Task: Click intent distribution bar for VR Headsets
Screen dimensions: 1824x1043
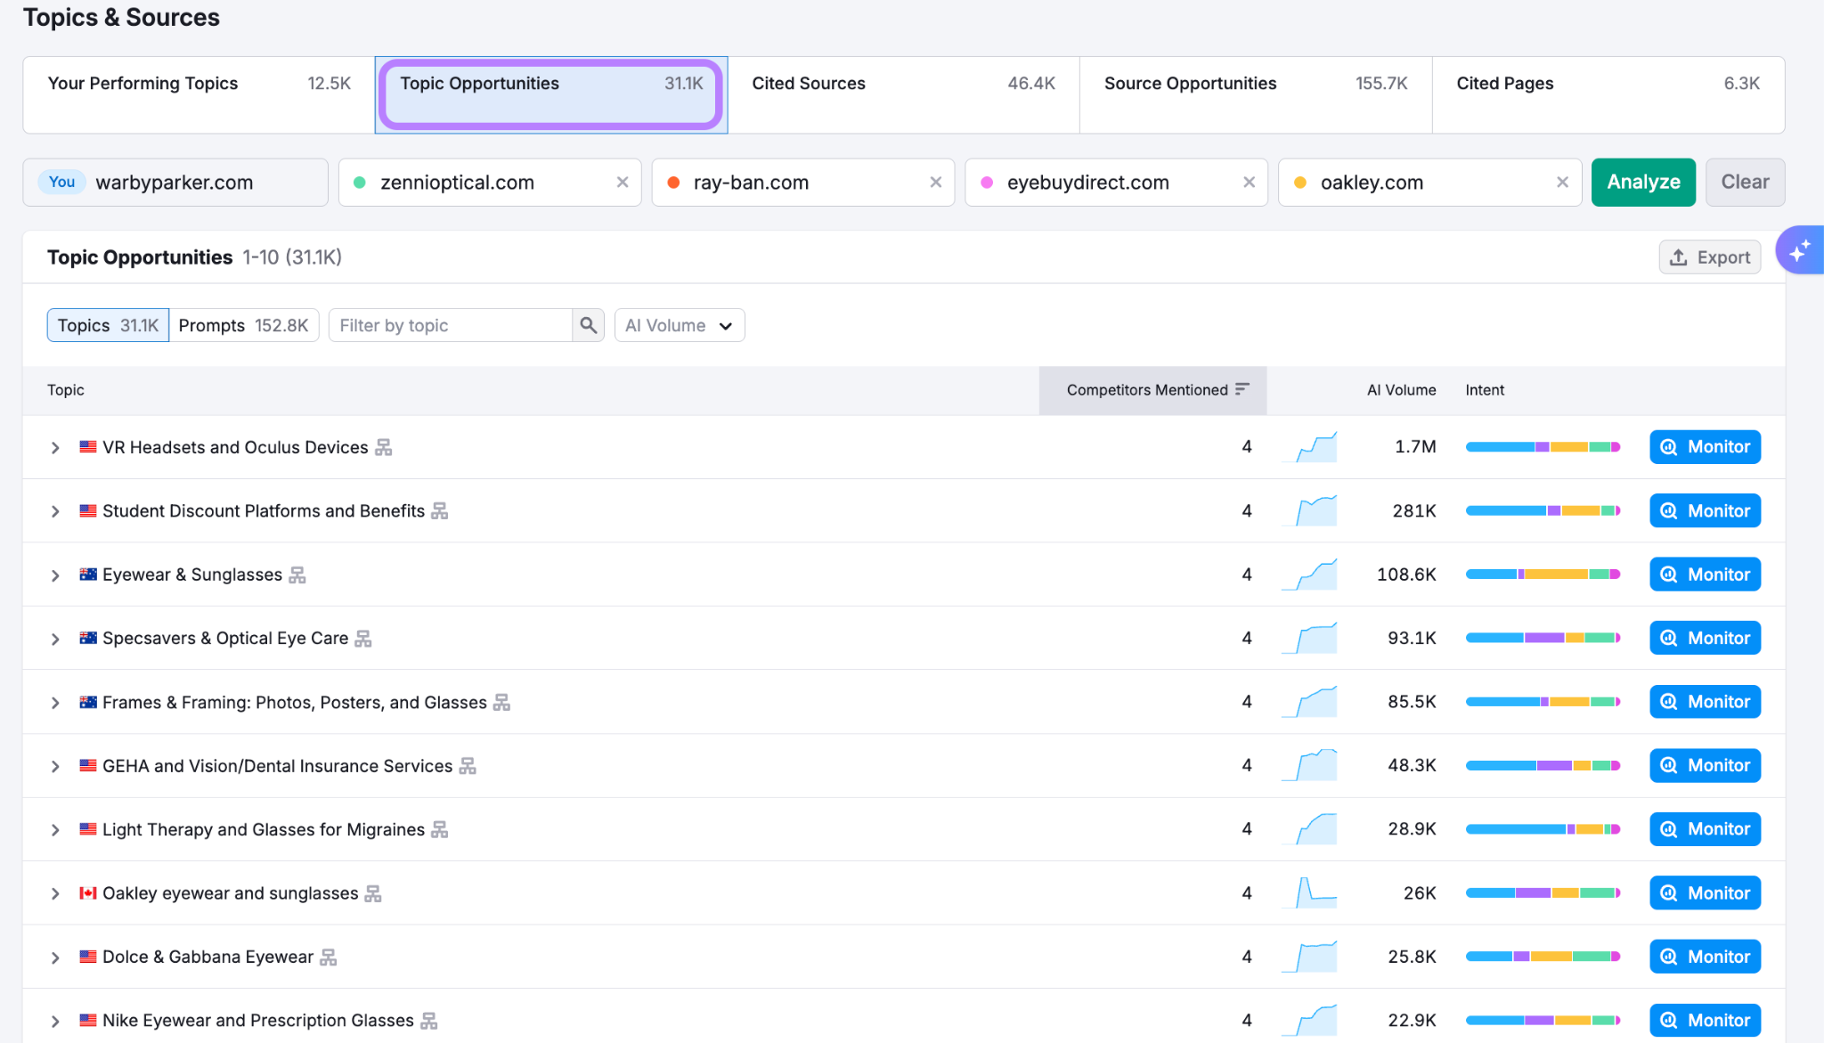Action: tap(1543, 447)
